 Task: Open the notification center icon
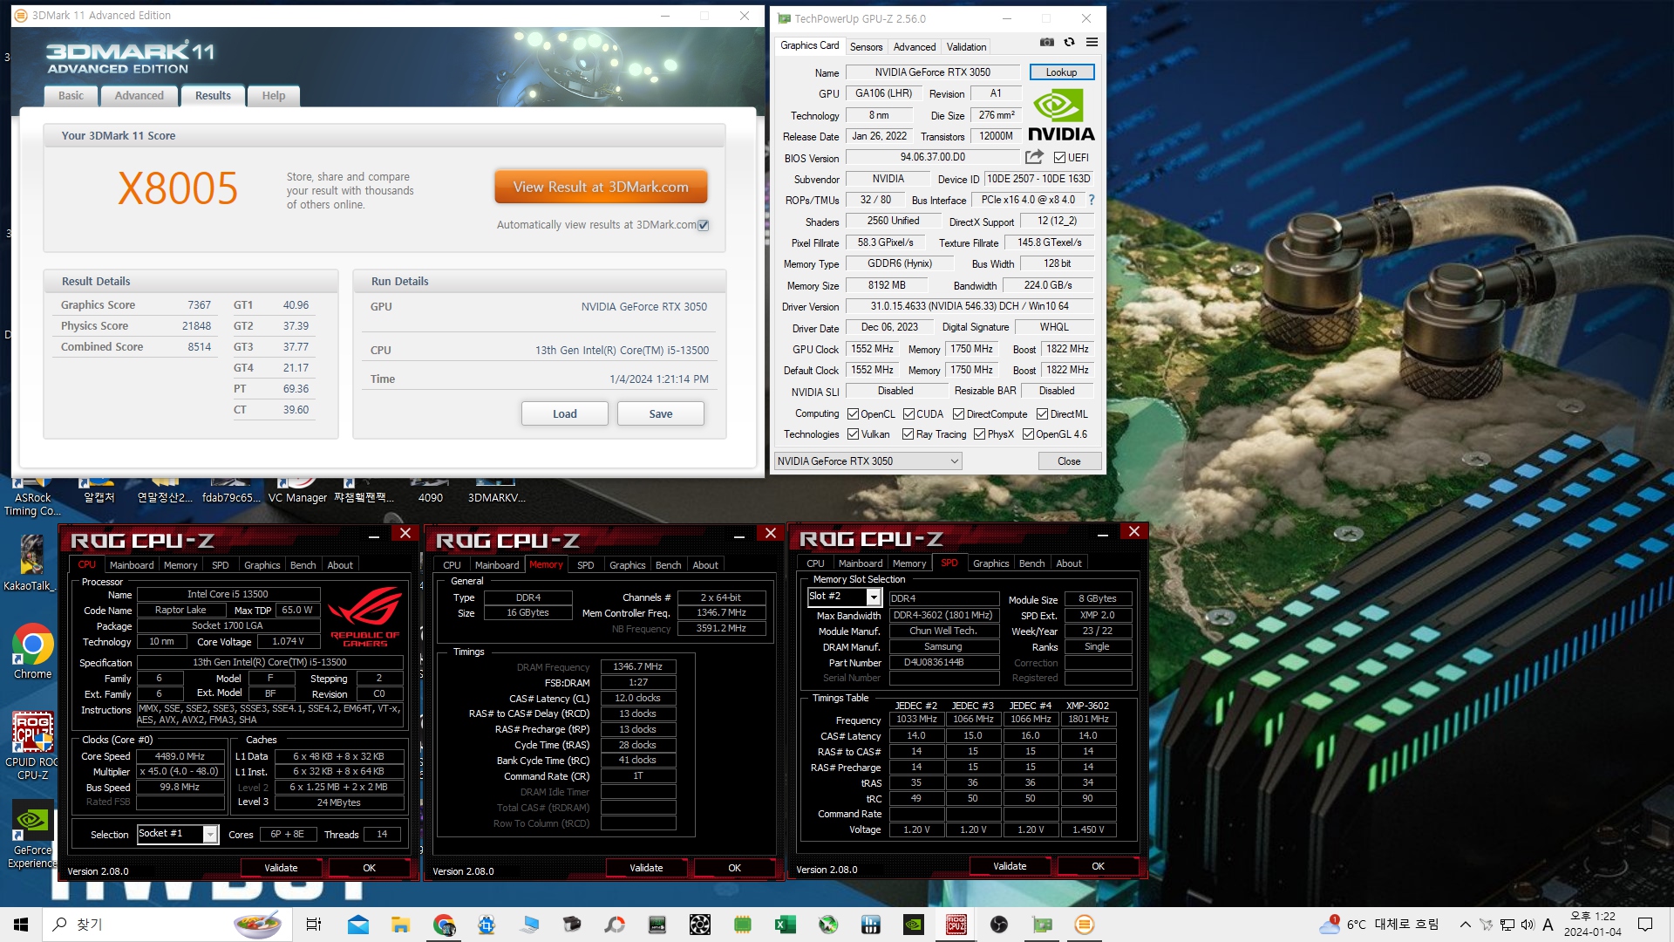coord(1645,925)
